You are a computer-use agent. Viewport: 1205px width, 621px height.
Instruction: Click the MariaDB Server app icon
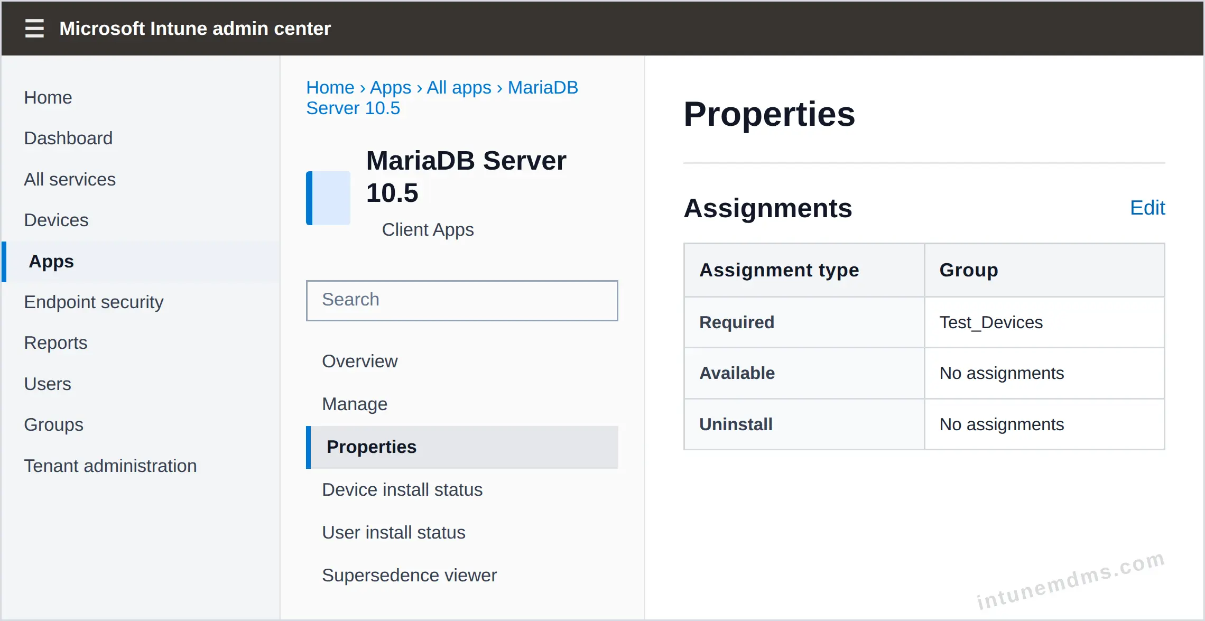point(328,198)
